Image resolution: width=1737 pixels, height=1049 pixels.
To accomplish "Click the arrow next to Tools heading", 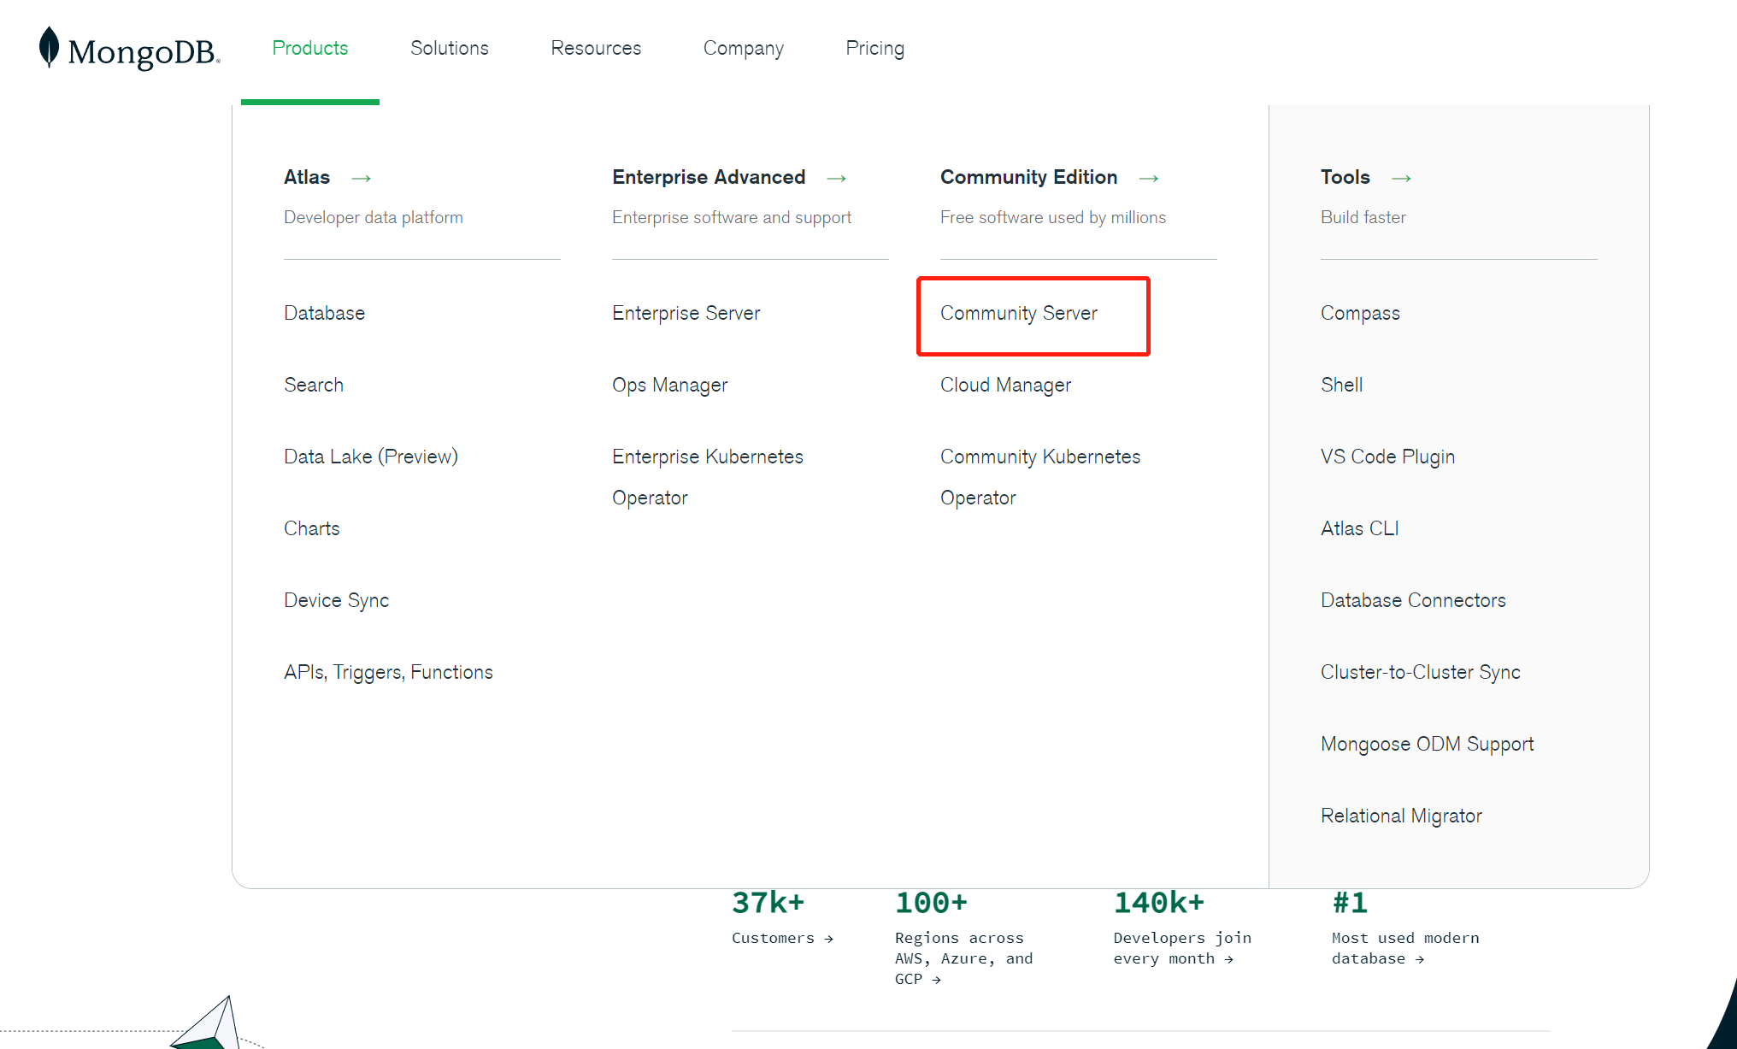I will [1401, 178].
